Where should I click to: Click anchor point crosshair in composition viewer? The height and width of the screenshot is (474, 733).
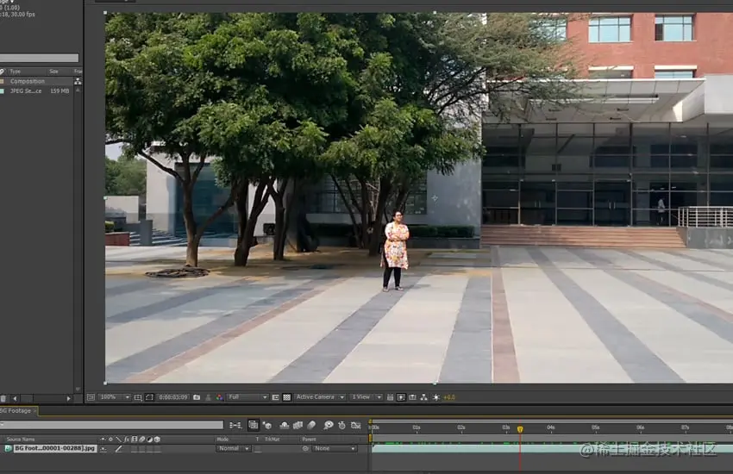coord(435,198)
